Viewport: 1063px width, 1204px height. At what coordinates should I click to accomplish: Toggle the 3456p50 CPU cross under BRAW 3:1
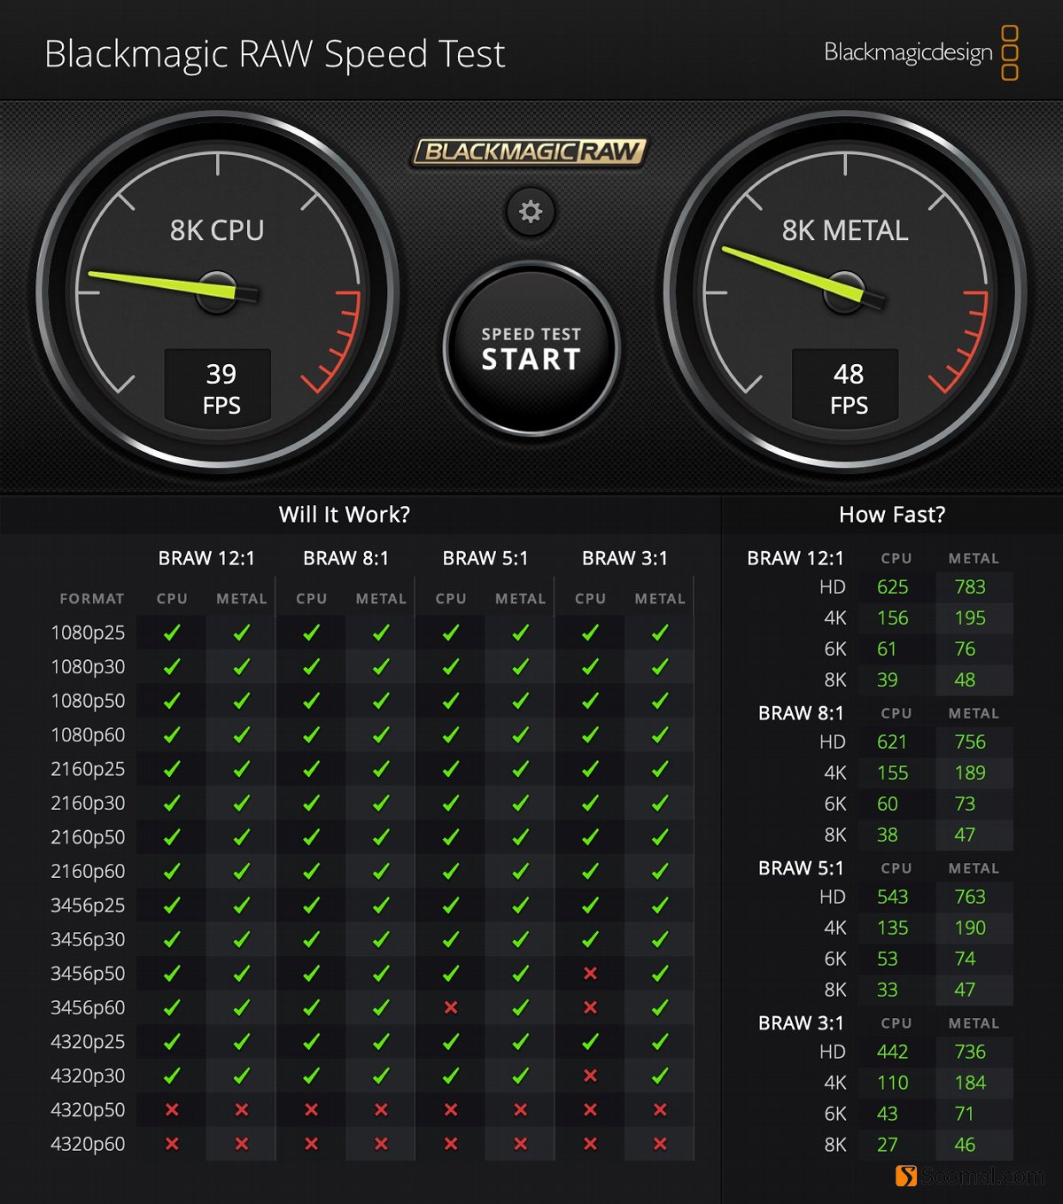(x=590, y=972)
